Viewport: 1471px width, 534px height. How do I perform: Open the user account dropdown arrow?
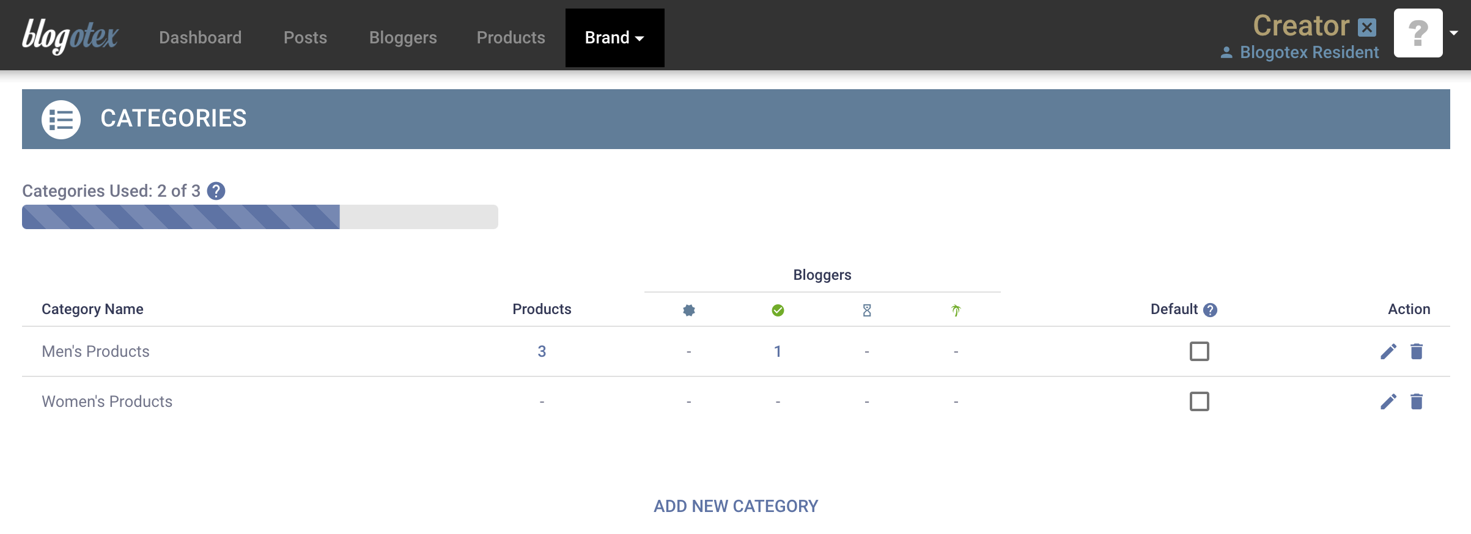click(1454, 33)
